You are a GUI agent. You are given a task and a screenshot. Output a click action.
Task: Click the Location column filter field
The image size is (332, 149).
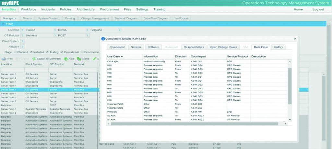click(12, 70)
